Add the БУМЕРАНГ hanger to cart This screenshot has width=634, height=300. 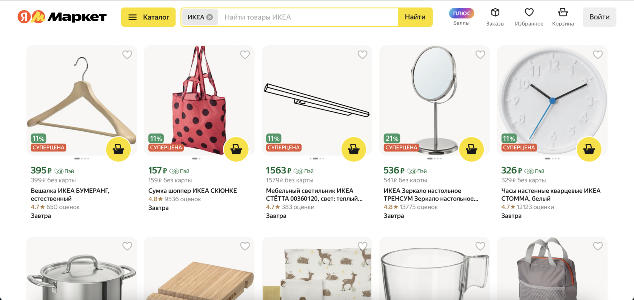tap(118, 149)
